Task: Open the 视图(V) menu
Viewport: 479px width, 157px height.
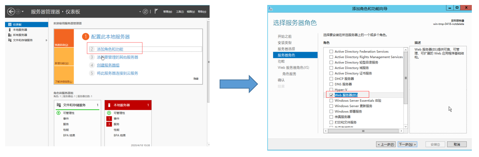Action: (191, 12)
